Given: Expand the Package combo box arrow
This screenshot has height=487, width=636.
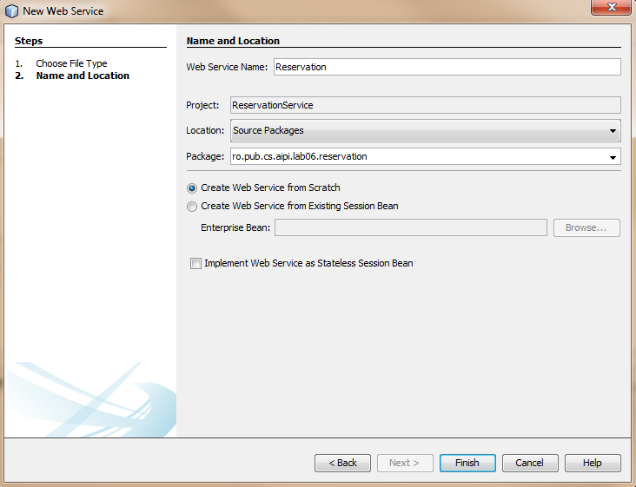Looking at the screenshot, I should point(613,157).
